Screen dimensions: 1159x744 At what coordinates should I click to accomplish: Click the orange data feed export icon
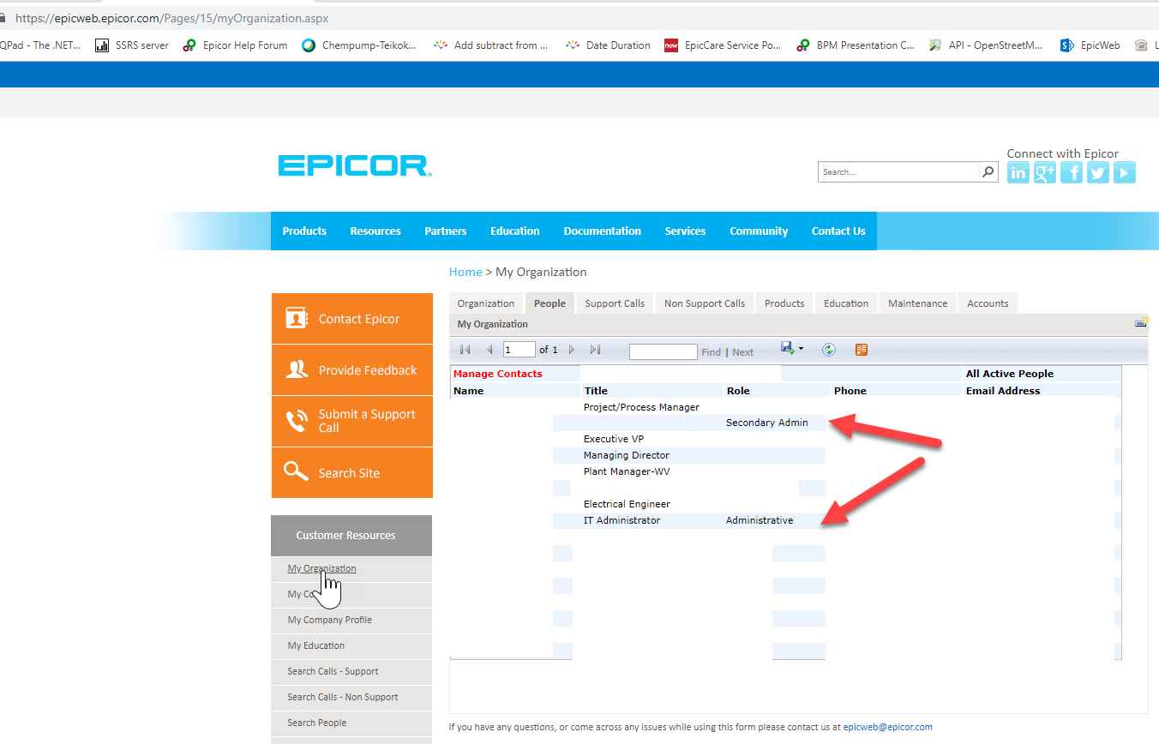click(x=862, y=349)
